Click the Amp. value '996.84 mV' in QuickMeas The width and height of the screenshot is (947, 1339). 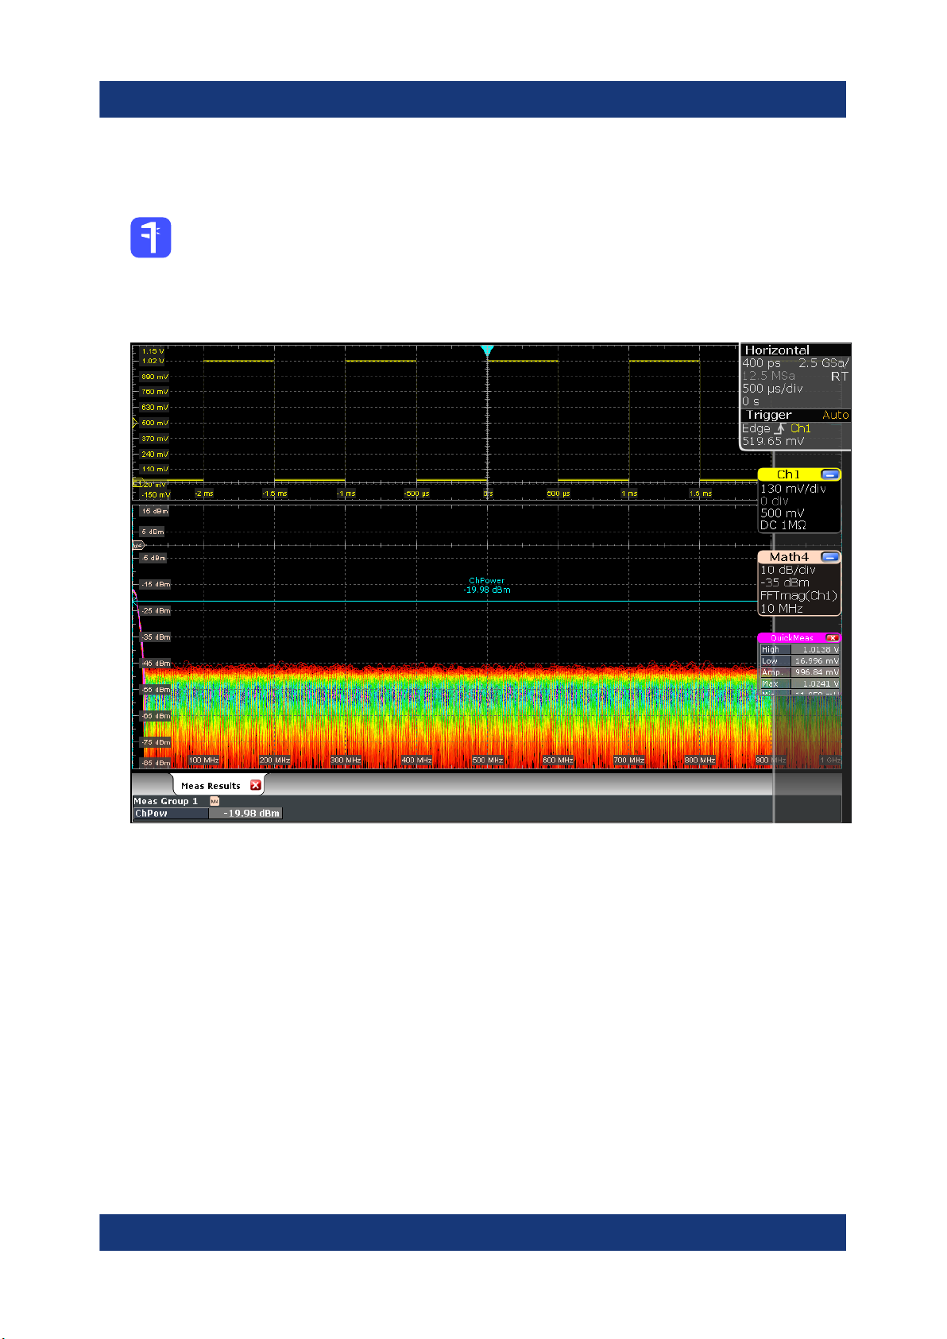pos(816,672)
